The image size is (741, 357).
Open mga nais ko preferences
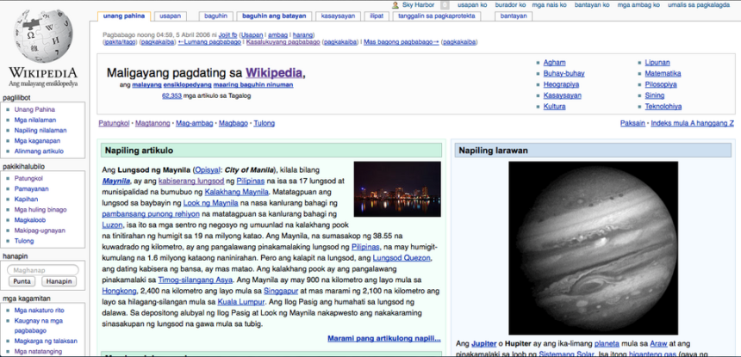click(x=550, y=4)
